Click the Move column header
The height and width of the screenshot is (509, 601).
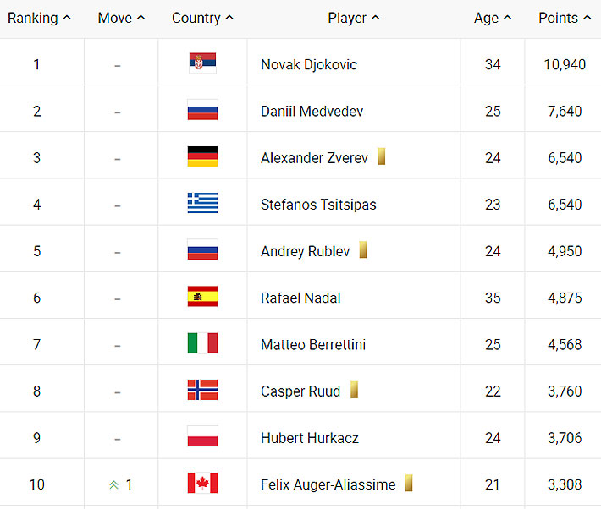pos(121,18)
